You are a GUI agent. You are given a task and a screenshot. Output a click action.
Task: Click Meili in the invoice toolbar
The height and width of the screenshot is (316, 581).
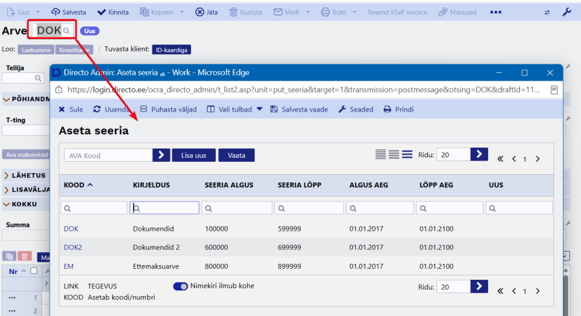click(287, 12)
